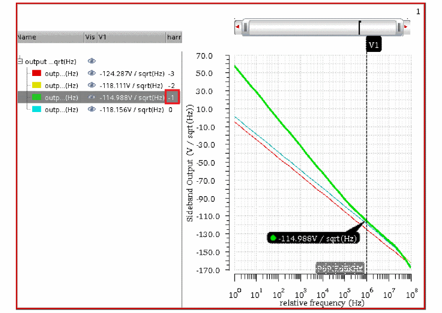Screen dimensions: 442x313
Task: Hide the yellow harmonic -2 trace
Action: click(x=92, y=85)
